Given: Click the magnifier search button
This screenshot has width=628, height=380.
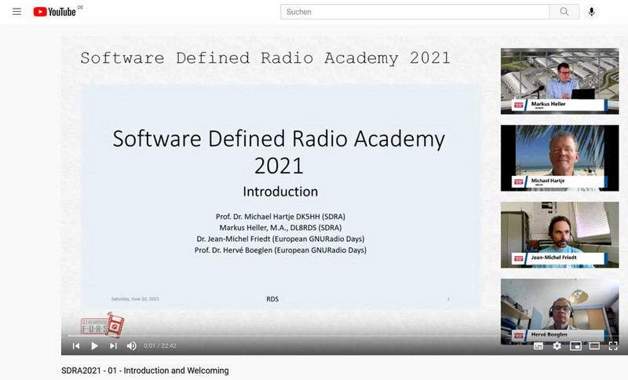Looking at the screenshot, I should (x=564, y=12).
